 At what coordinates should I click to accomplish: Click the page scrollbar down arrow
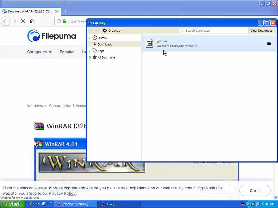(x=276, y=198)
